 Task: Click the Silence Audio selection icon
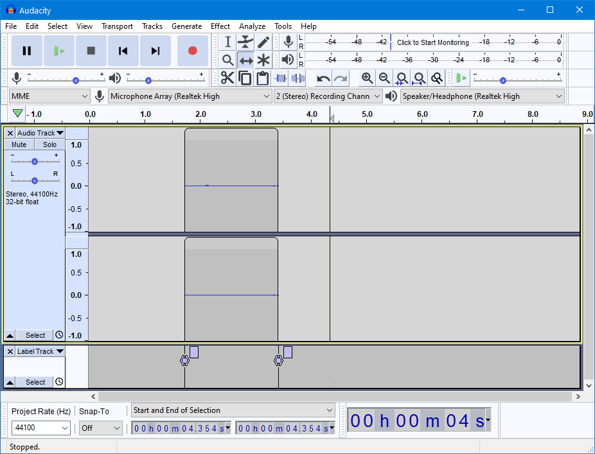click(298, 78)
